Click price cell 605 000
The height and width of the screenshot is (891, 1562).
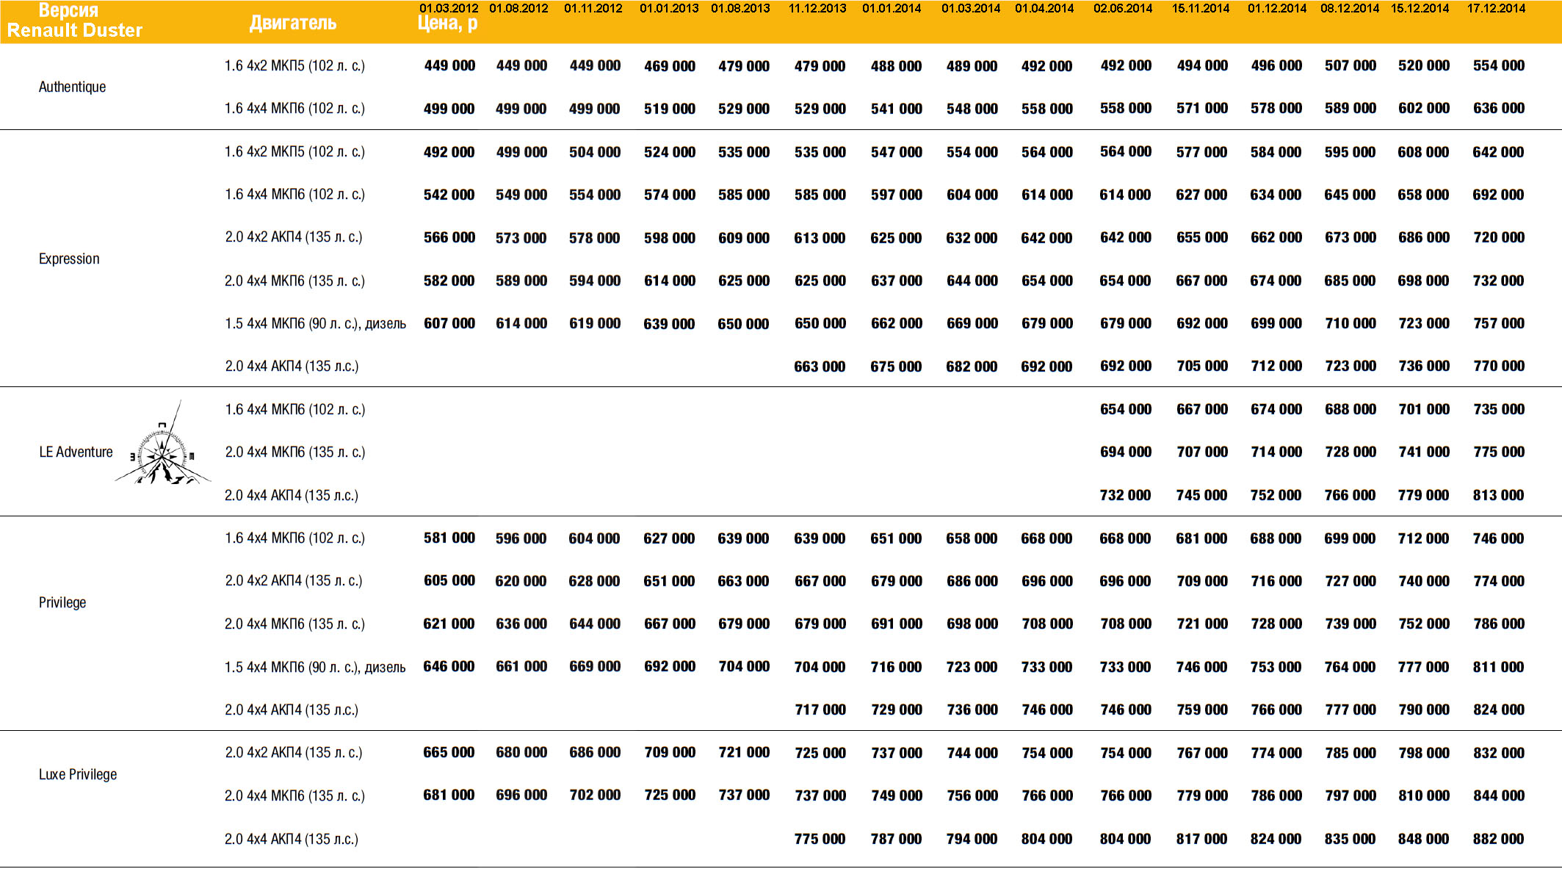(449, 580)
